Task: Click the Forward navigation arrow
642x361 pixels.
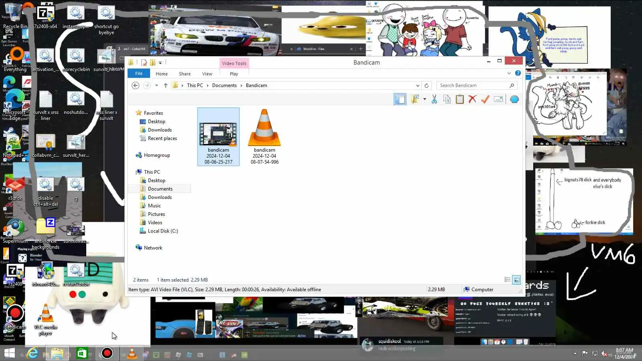Action: [x=147, y=85]
